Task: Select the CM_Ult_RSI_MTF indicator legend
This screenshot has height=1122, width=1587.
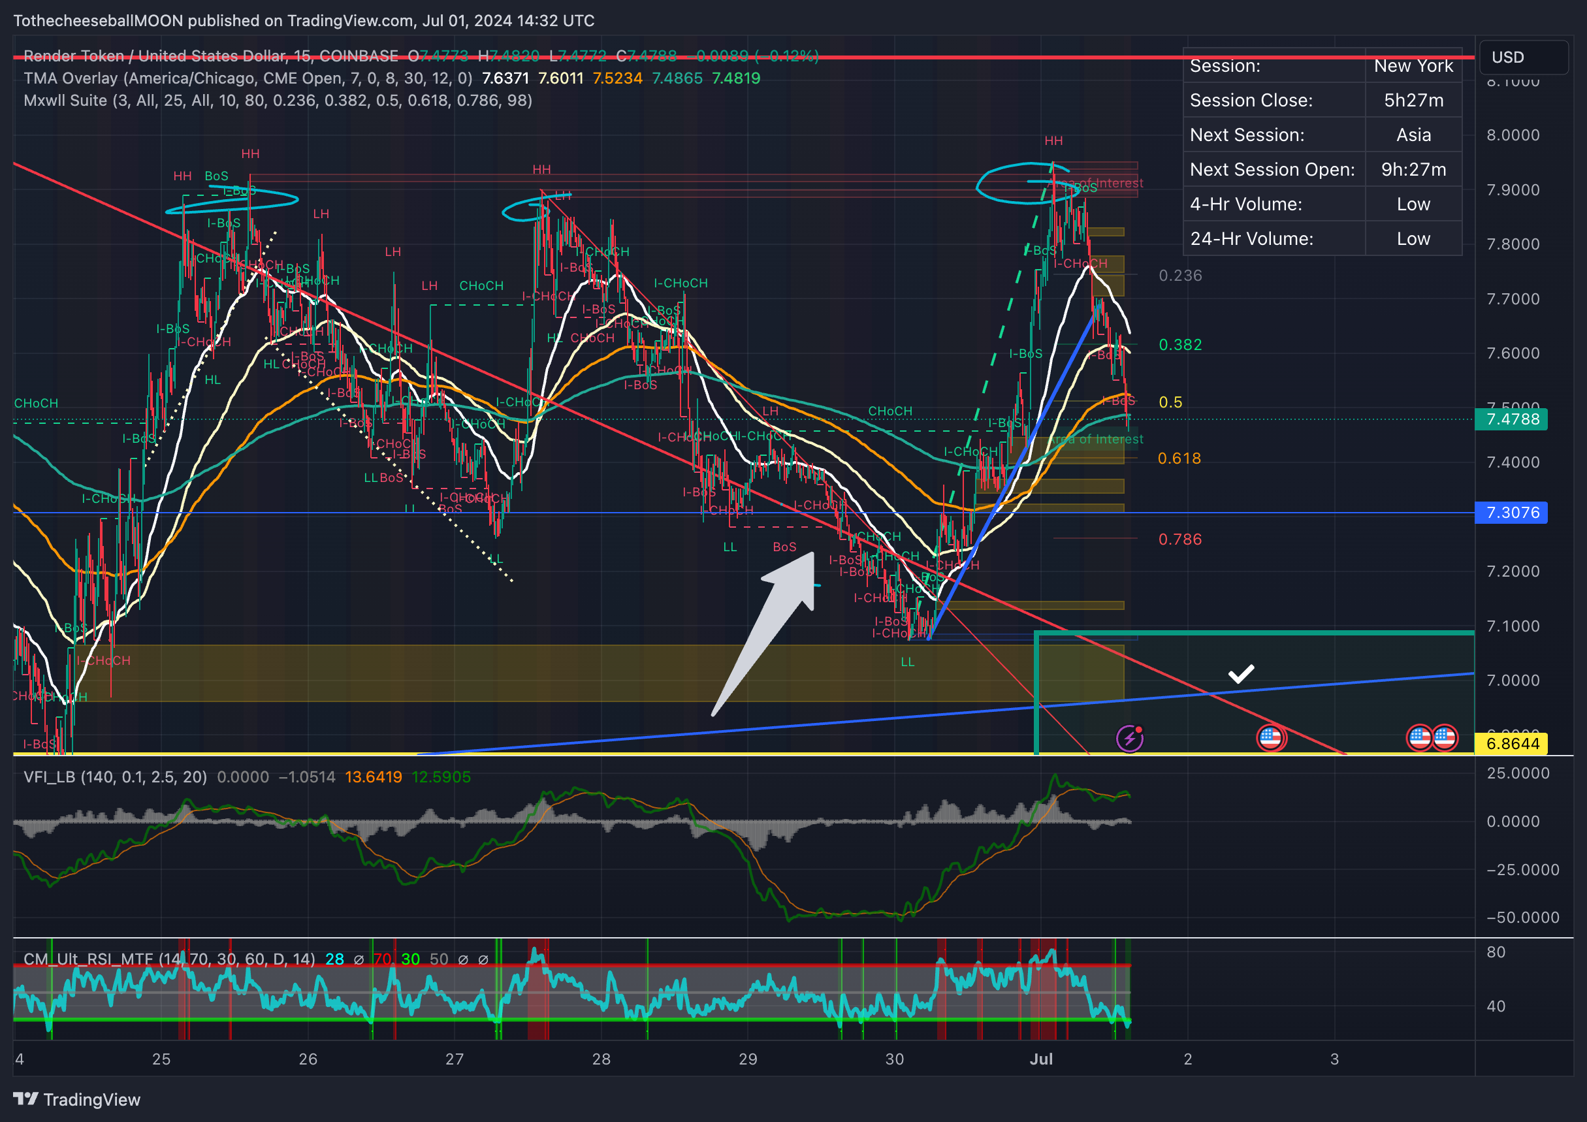Action: point(169,959)
